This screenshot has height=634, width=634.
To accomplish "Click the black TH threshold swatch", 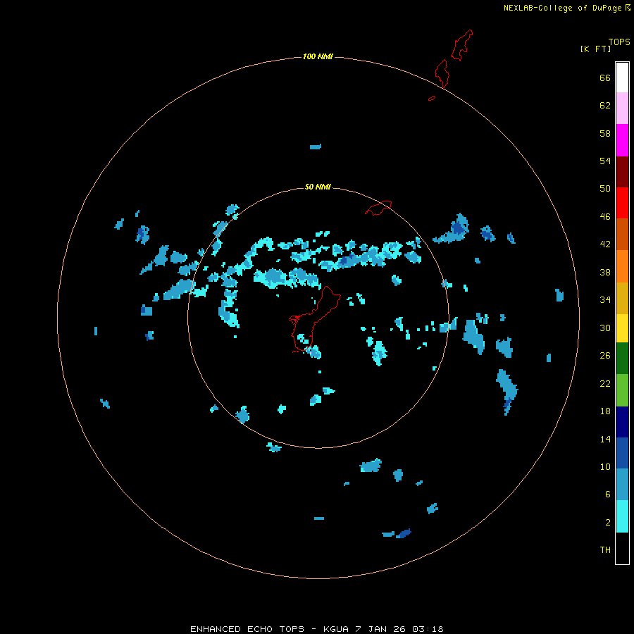I will pyautogui.click(x=622, y=548).
